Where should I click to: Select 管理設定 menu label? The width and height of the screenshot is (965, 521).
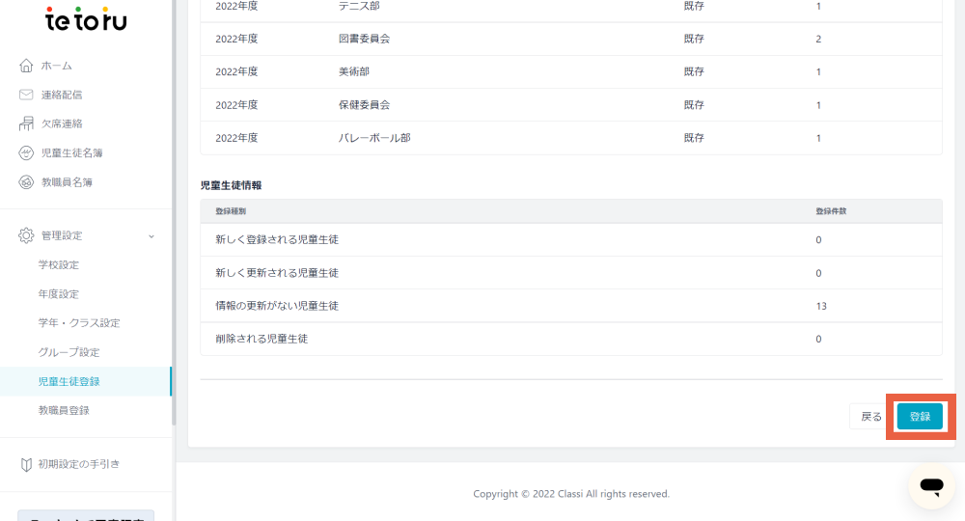pyautogui.click(x=62, y=235)
